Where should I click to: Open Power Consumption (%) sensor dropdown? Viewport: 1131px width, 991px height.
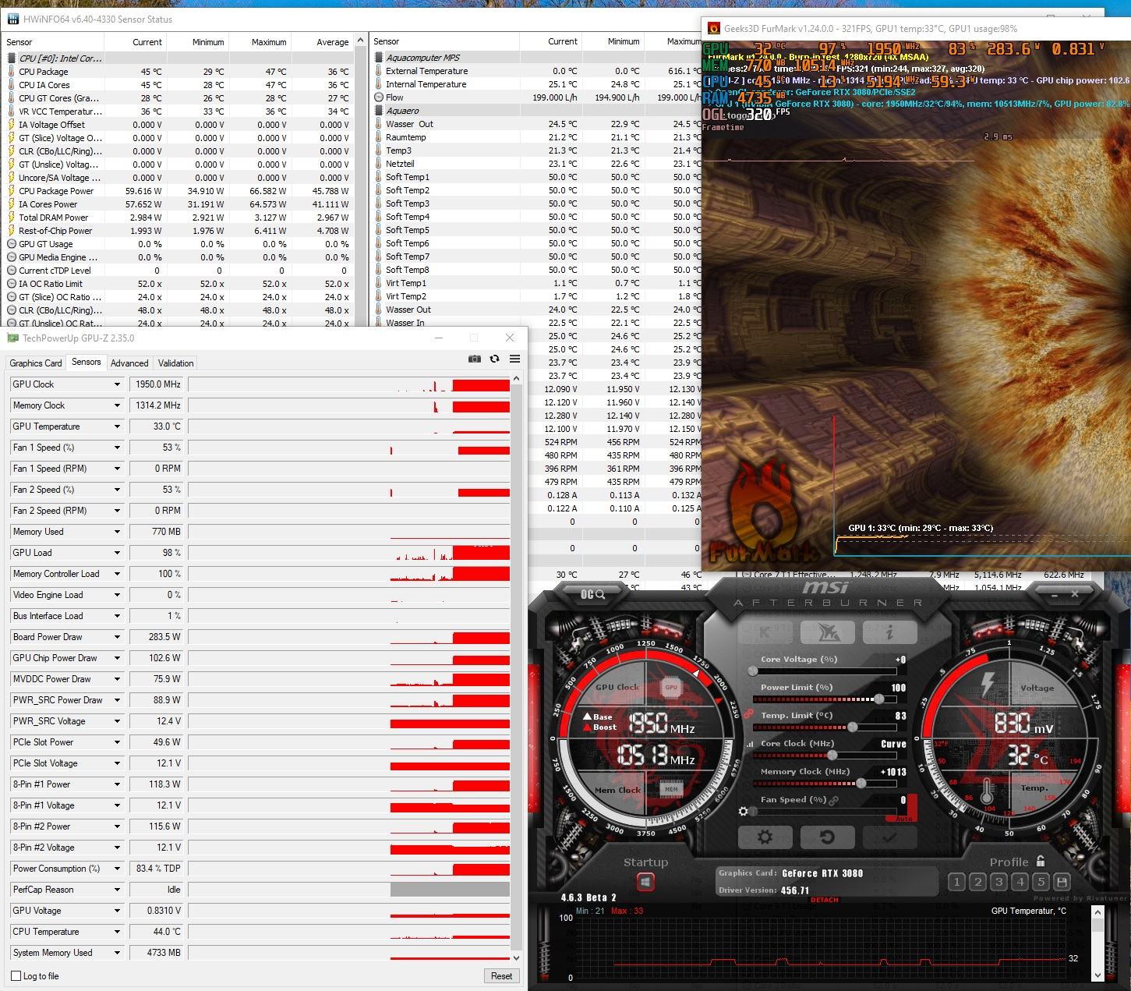click(x=117, y=869)
